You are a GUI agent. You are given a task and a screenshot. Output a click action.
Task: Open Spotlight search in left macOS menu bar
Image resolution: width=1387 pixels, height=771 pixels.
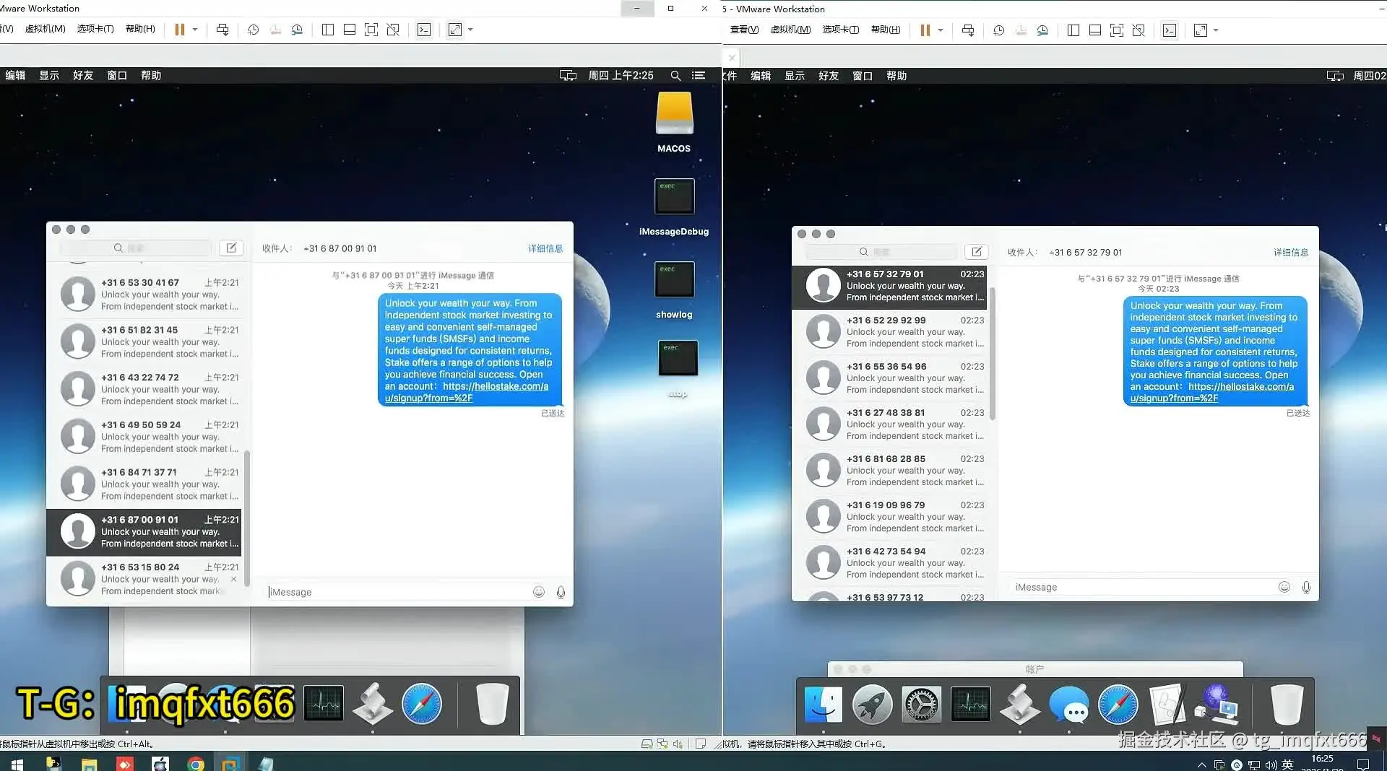pyautogui.click(x=675, y=75)
